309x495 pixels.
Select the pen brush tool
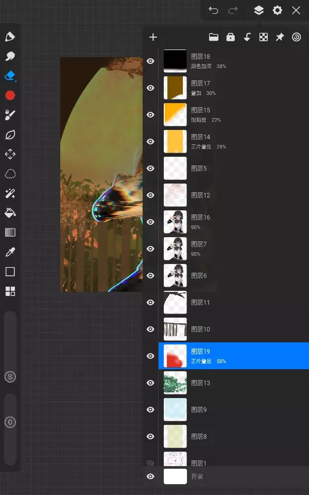pyautogui.click(x=10, y=37)
